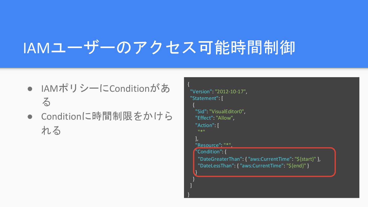The height and width of the screenshot is (207, 368).
Task: Click the slide title about IAMユーザー
Action: coord(159,48)
